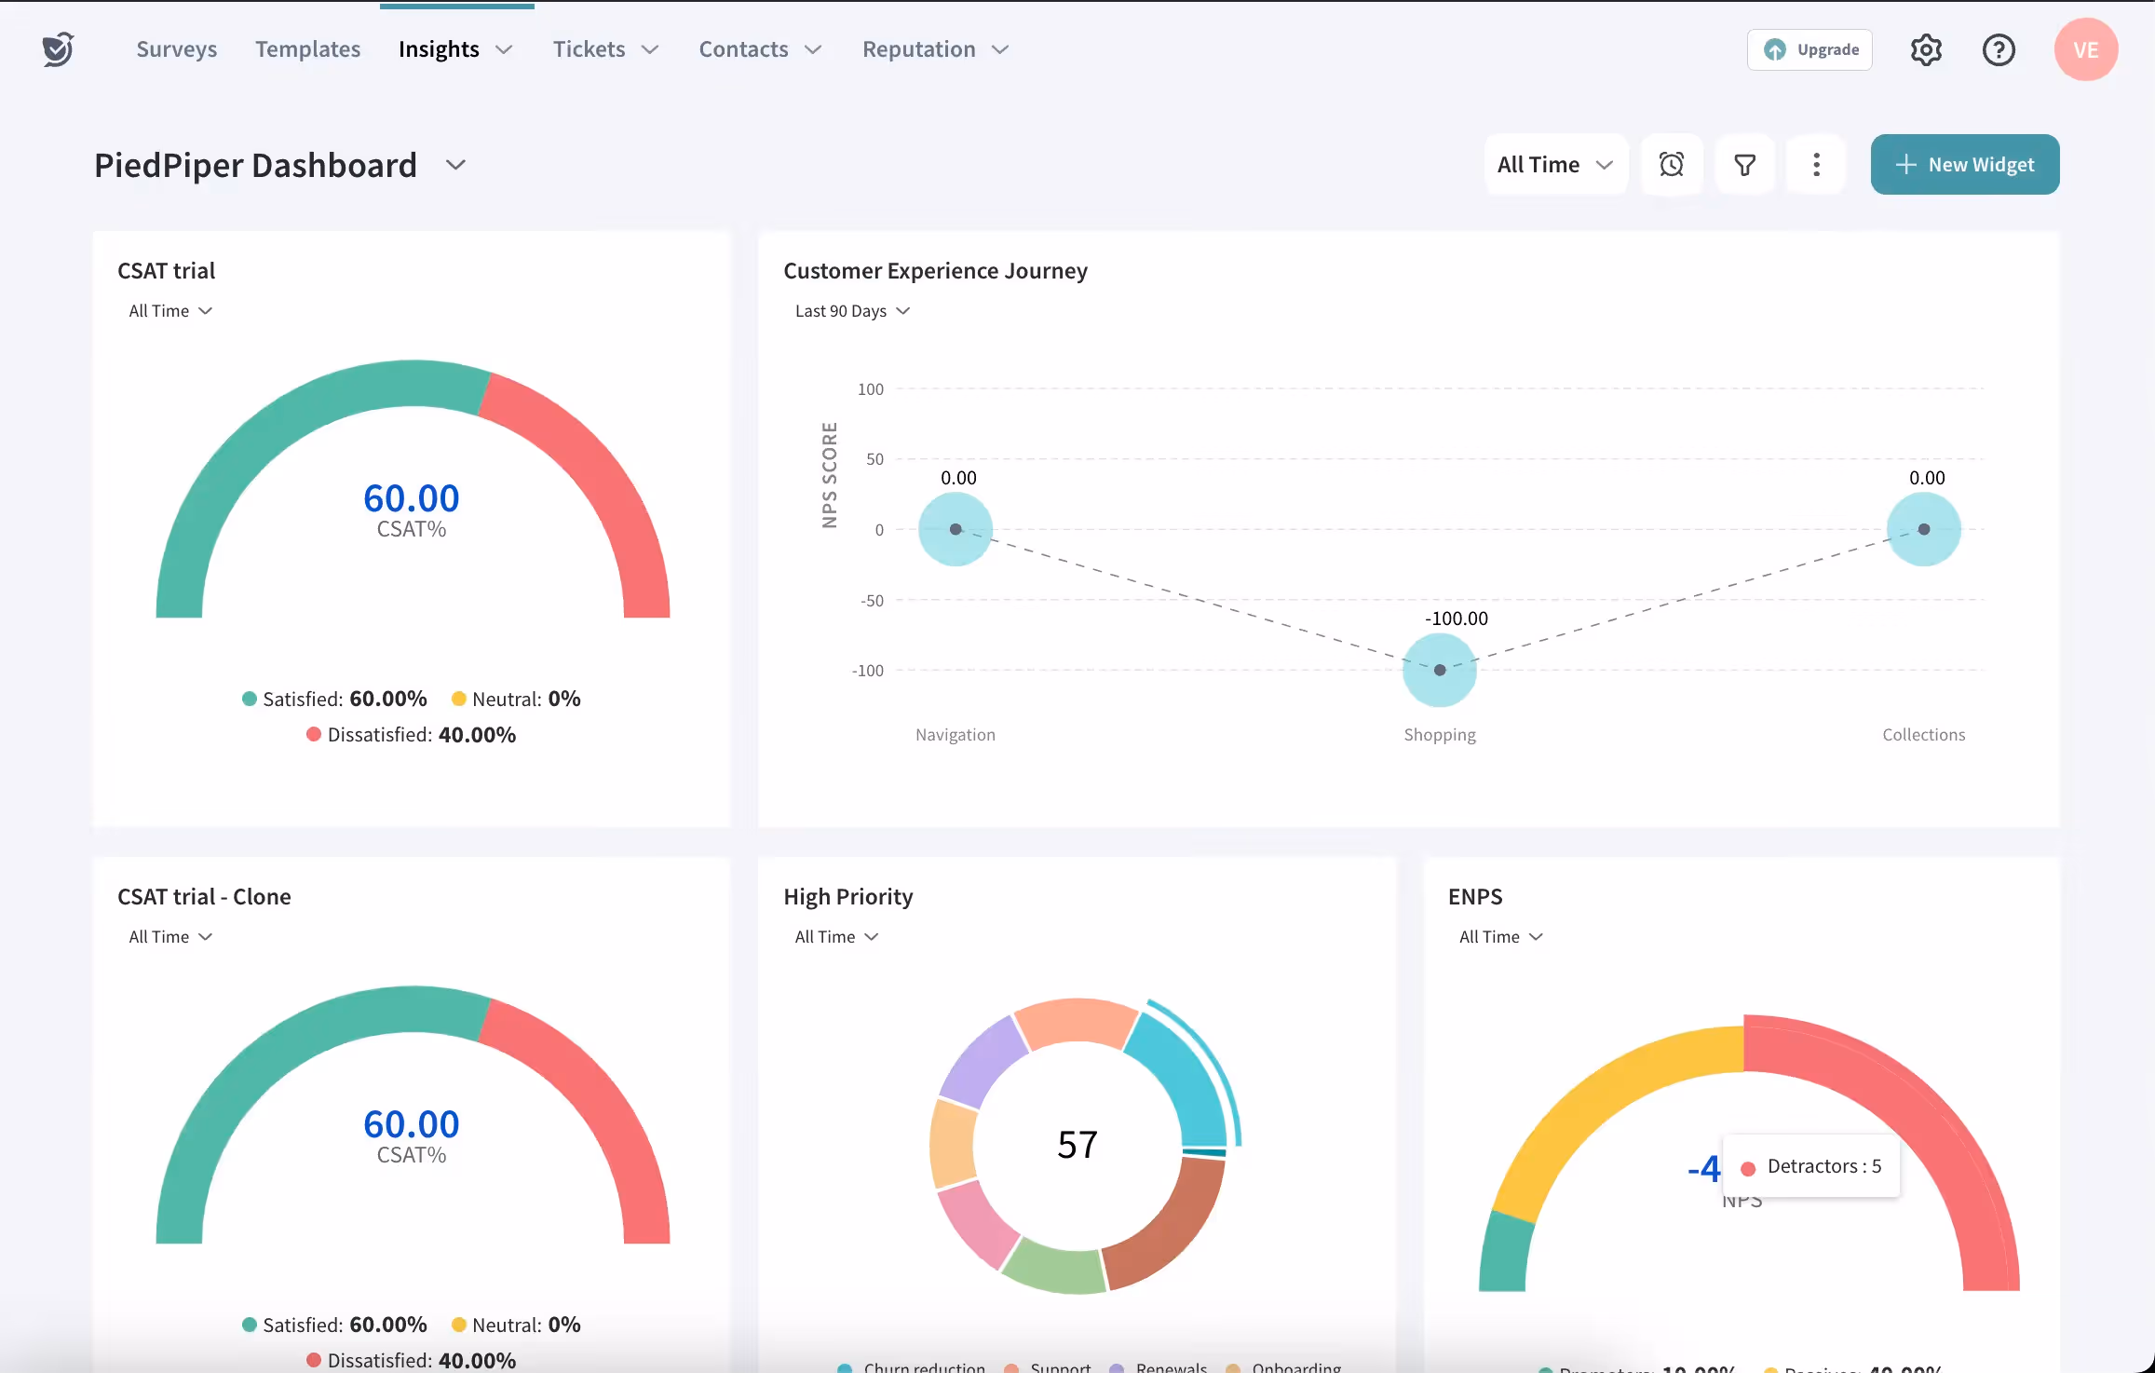Open the three-dot more options menu
Screen dimensions: 2155x1373
point(1816,165)
